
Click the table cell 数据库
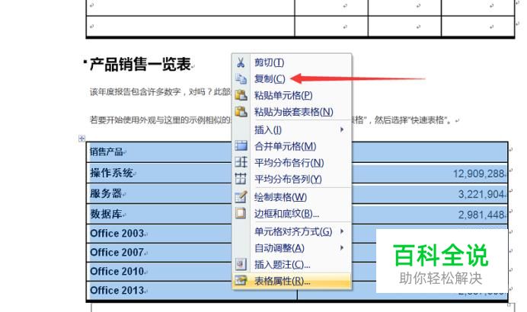[106, 214]
